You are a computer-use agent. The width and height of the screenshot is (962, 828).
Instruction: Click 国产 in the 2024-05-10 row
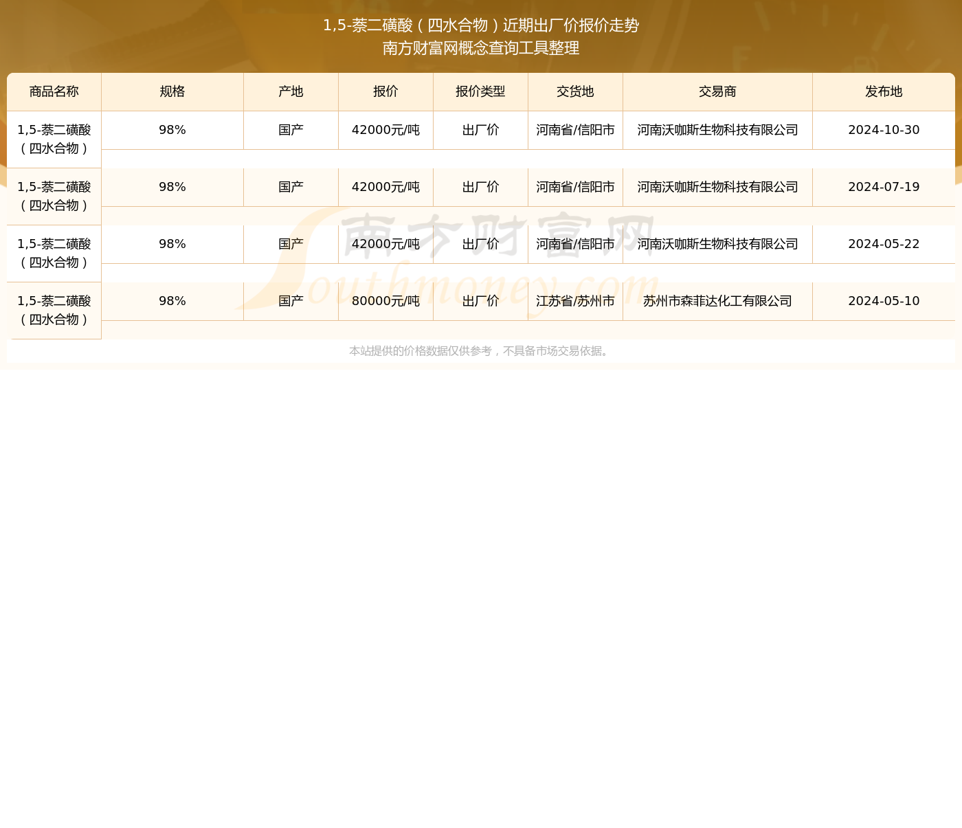click(x=291, y=302)
